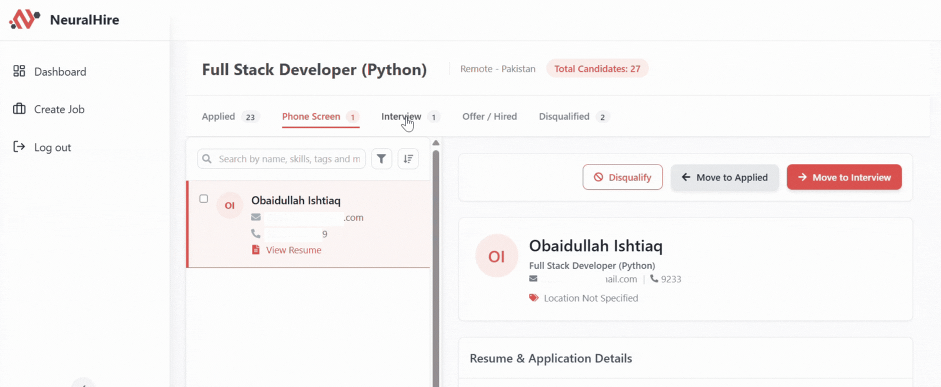The image size is (941, 387).
Task: Click the Log out icon
Action: [19, 147]
